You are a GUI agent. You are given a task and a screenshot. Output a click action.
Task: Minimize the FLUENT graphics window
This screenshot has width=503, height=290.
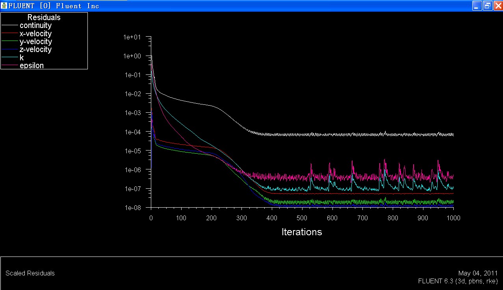click(477, 6)
